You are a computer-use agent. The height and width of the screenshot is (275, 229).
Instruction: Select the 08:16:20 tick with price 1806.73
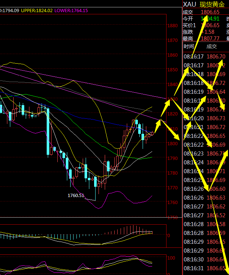[205, 118]
